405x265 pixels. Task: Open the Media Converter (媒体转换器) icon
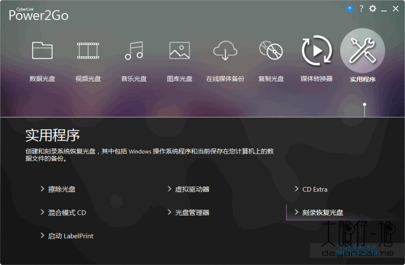(317, 50)
